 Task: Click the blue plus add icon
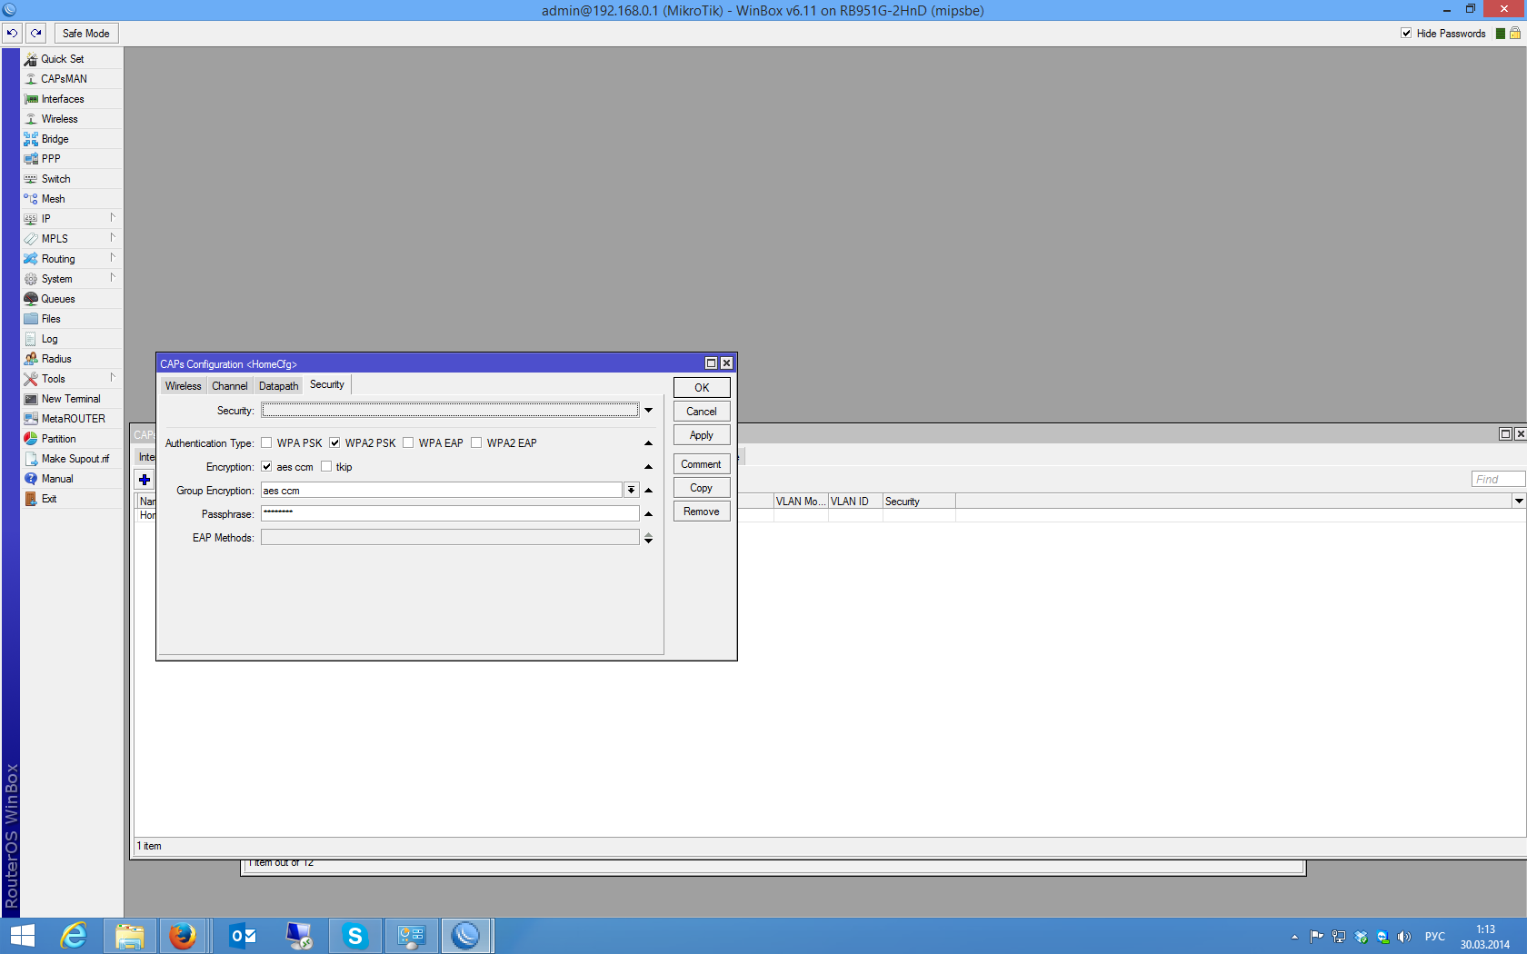(x=145, y=480)
